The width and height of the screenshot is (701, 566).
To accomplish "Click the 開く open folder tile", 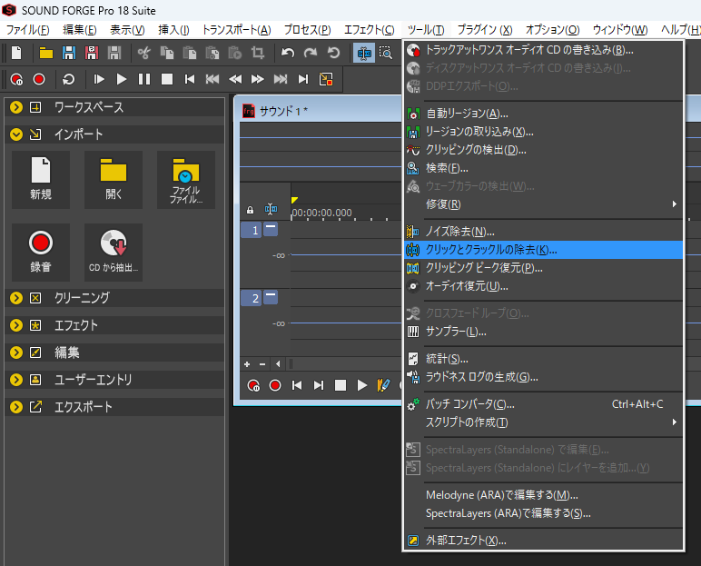I will [x=114, y=180].
